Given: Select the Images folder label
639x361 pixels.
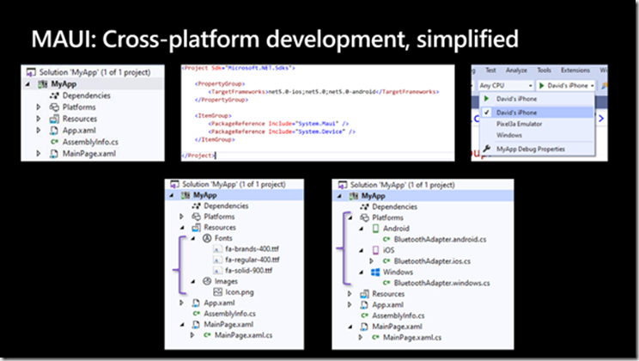Looking at the screenshot, I should pyautogui.click(x=226, y=281).
